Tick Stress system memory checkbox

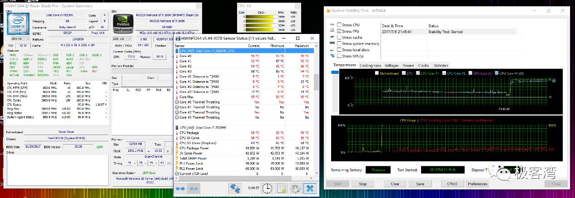click(x=339, y=44)
